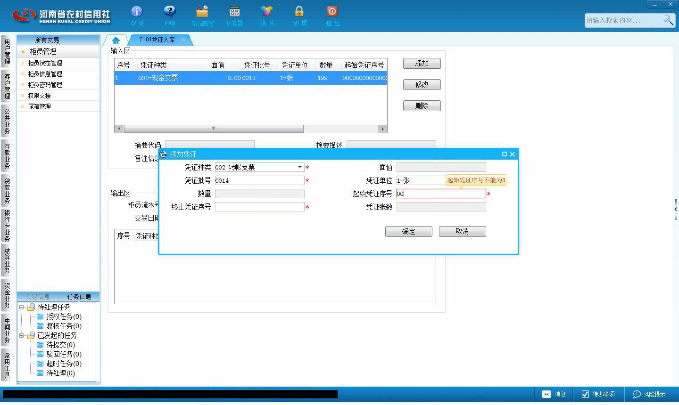Open 授权任务(0) task folder
The width and height of the screenshot is (679, 405).
(x=59, y=316)
